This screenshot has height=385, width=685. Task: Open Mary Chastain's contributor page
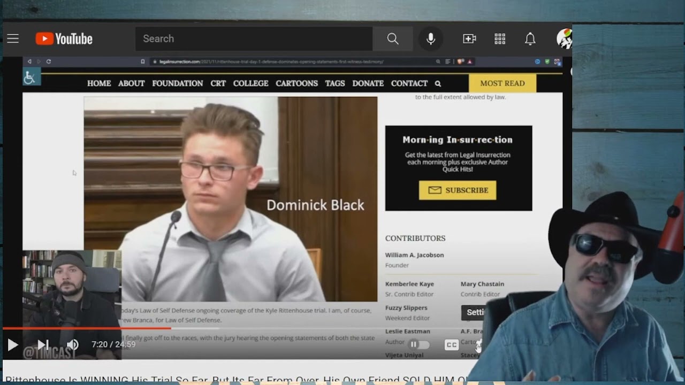[x=482, y=284]
